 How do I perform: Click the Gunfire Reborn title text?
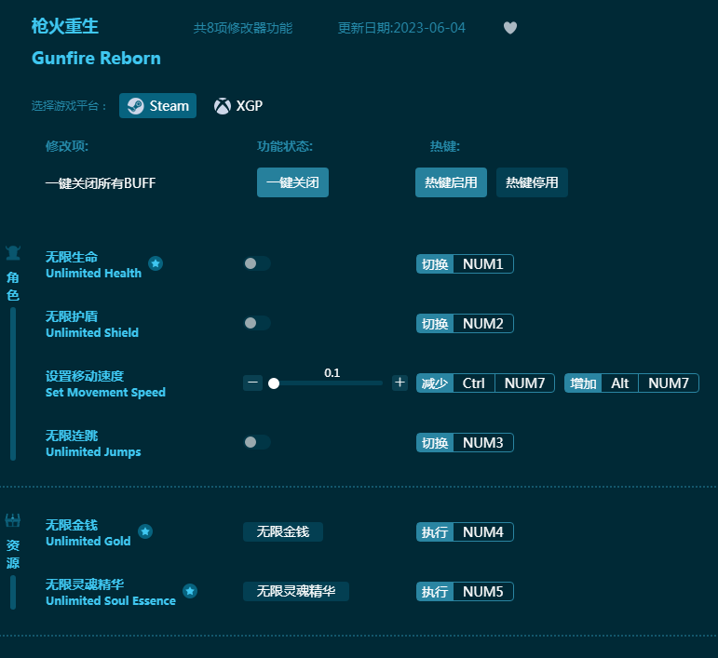pyautogui.click(x=96, y=59)
